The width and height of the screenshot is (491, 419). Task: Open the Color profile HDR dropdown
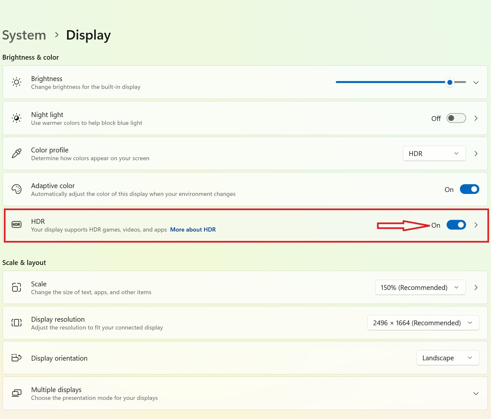point(434,153)
